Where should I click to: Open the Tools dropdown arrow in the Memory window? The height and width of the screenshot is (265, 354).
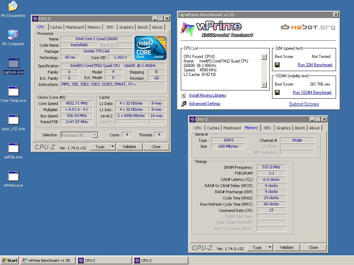(x=270, y=247)
